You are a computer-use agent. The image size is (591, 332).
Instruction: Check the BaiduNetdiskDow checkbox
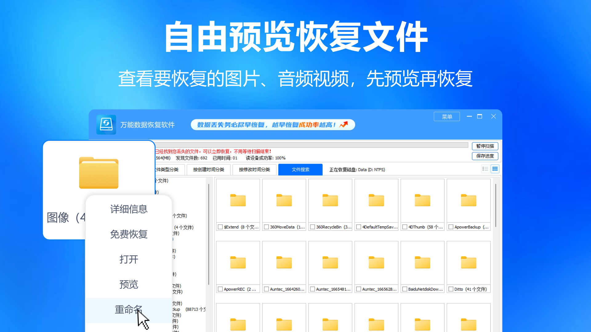coord(405,289)
